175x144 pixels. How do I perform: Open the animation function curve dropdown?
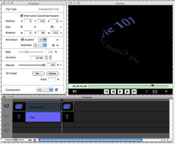tap(42, 40)
